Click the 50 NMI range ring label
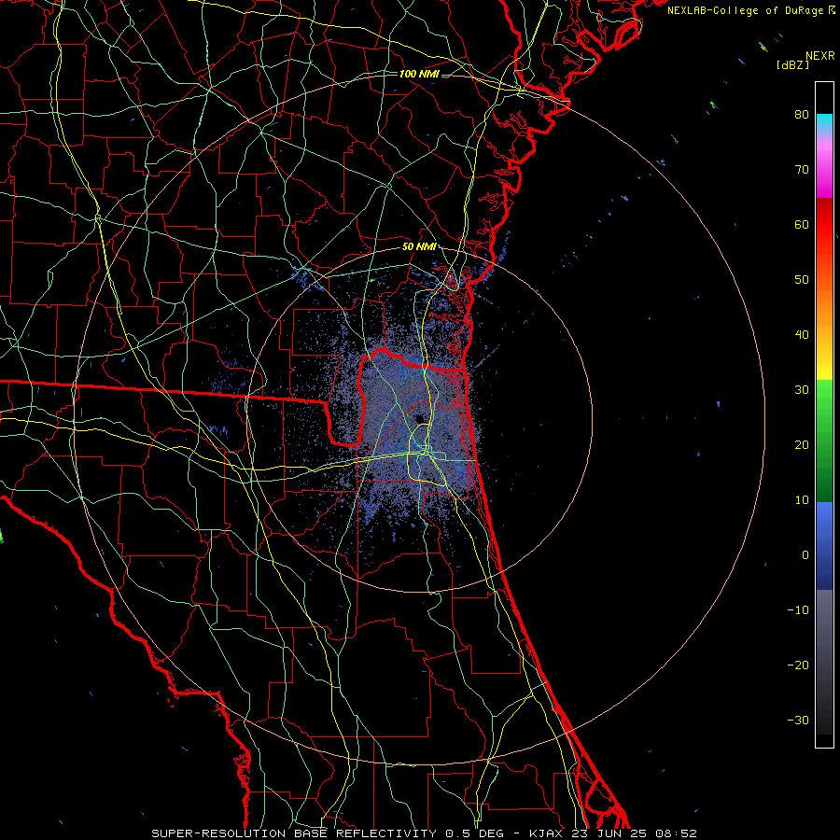The image size is (840, 840). (x=419, y=247)
